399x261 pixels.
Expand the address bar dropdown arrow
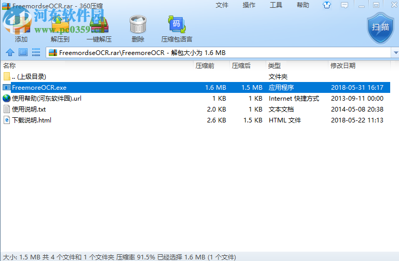tap(396, 52)
